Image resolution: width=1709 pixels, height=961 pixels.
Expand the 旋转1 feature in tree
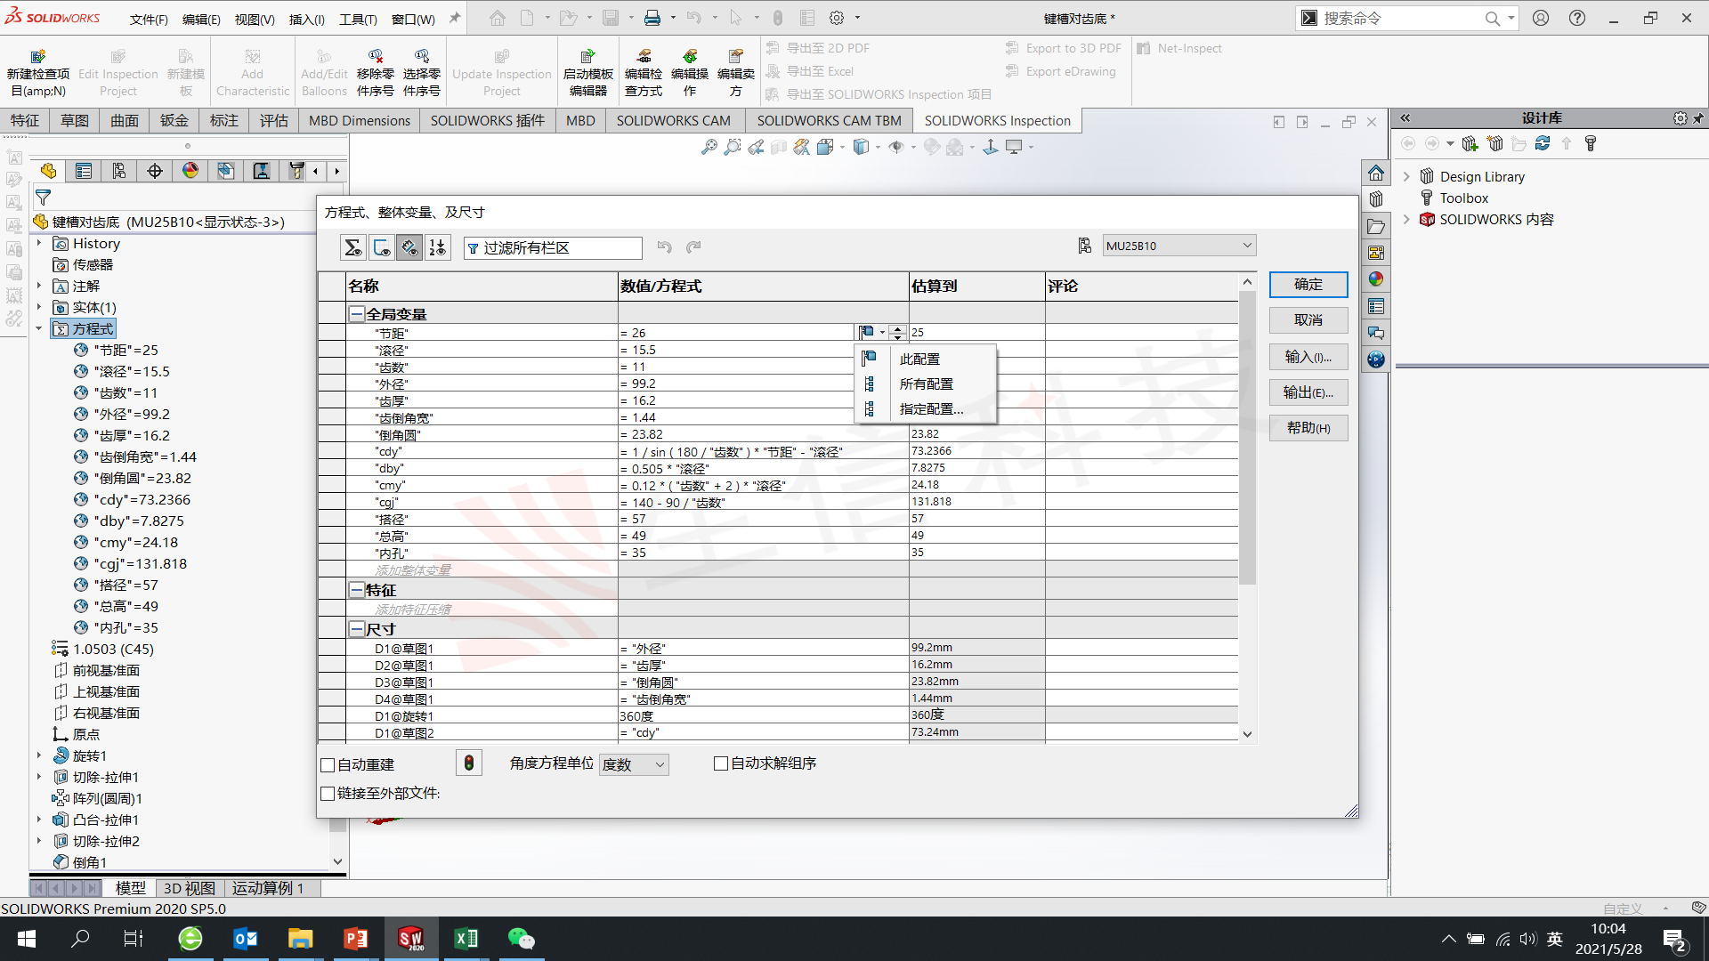39,755
